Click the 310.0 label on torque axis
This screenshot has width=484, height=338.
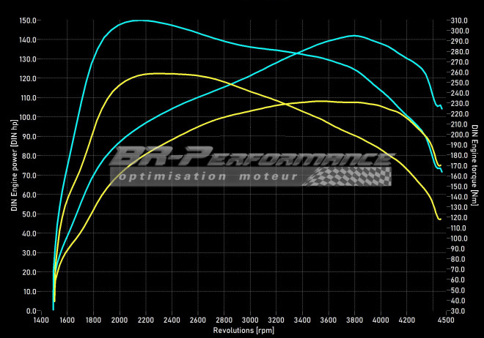(x=458, y=20)
